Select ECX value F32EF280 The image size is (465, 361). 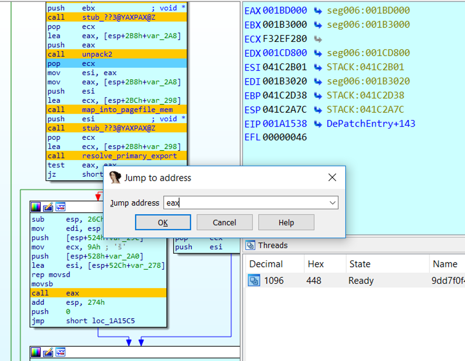tap(285, 39)
